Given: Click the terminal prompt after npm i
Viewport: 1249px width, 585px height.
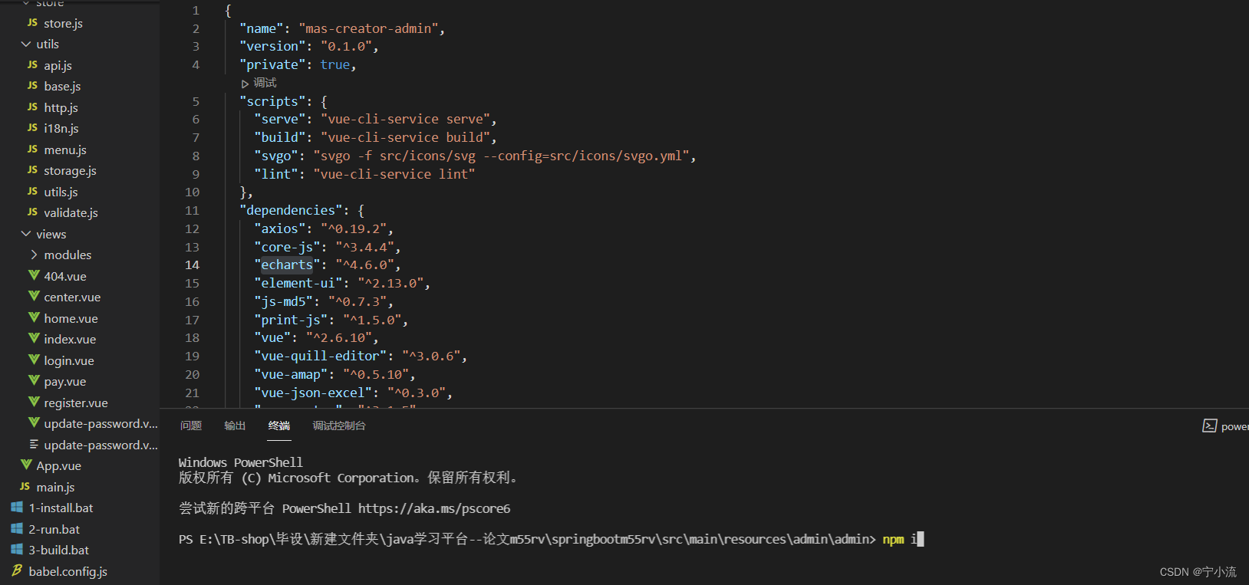Looking at the screenshot, I should coord(921,539).
